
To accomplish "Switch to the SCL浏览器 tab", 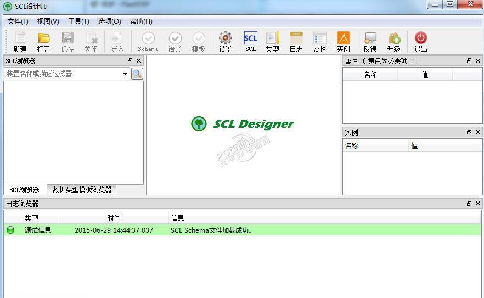I will (24, 190).
